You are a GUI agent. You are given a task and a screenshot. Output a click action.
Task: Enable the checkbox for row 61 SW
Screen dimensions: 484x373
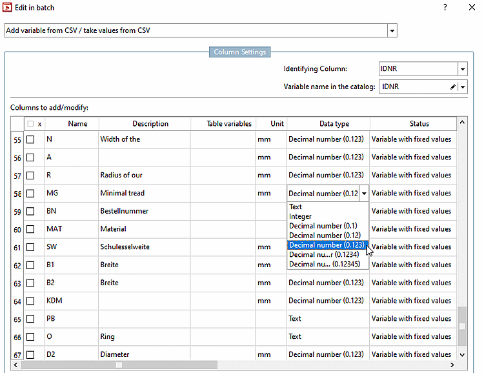coord(30,247)
